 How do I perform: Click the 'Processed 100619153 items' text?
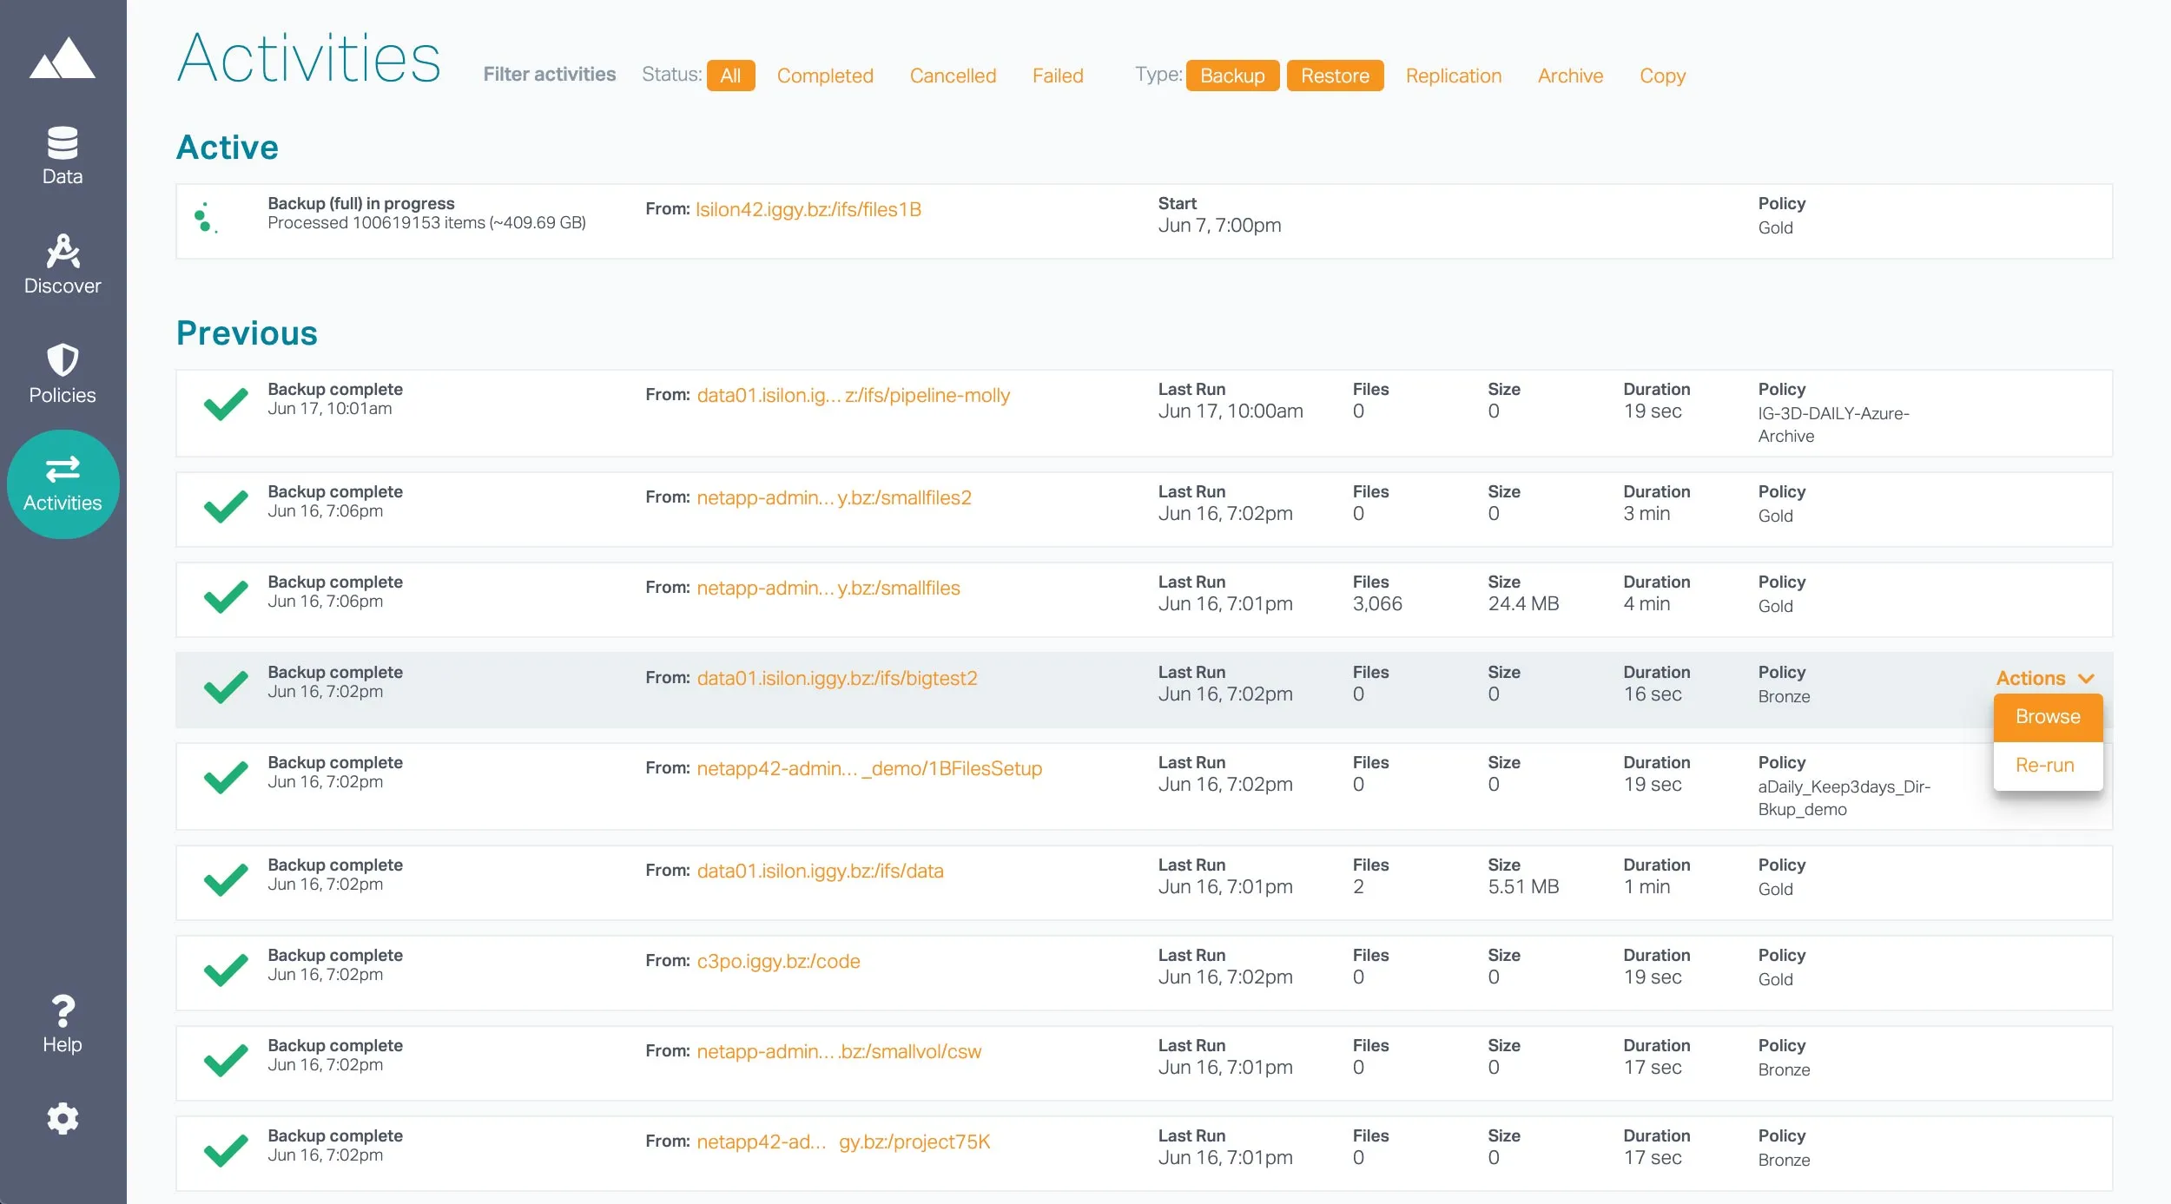coord(426,223)
